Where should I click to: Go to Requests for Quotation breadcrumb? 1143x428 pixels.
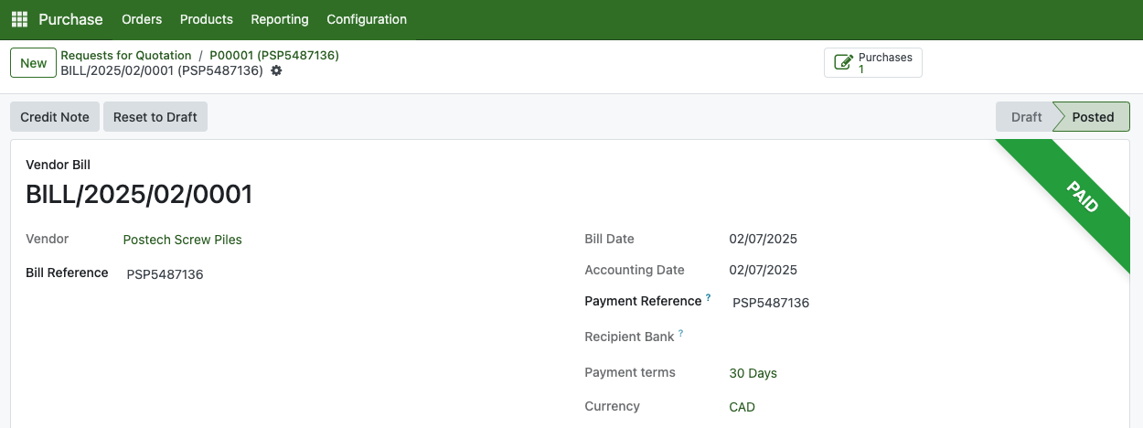126,56
